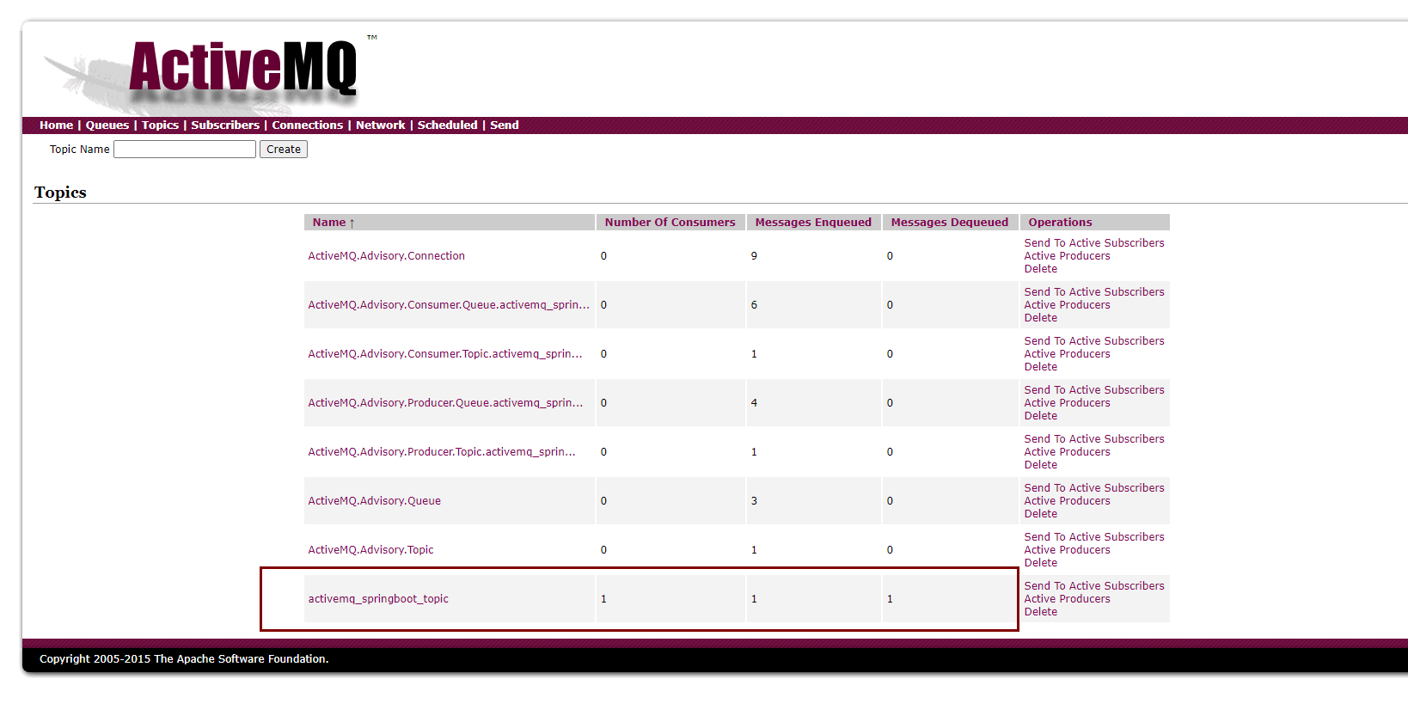The height and width of the screenshot is (722, 1408).
Task: Open ActiveMQ.Advisory.Queue topic
Action: pos(374,501)
